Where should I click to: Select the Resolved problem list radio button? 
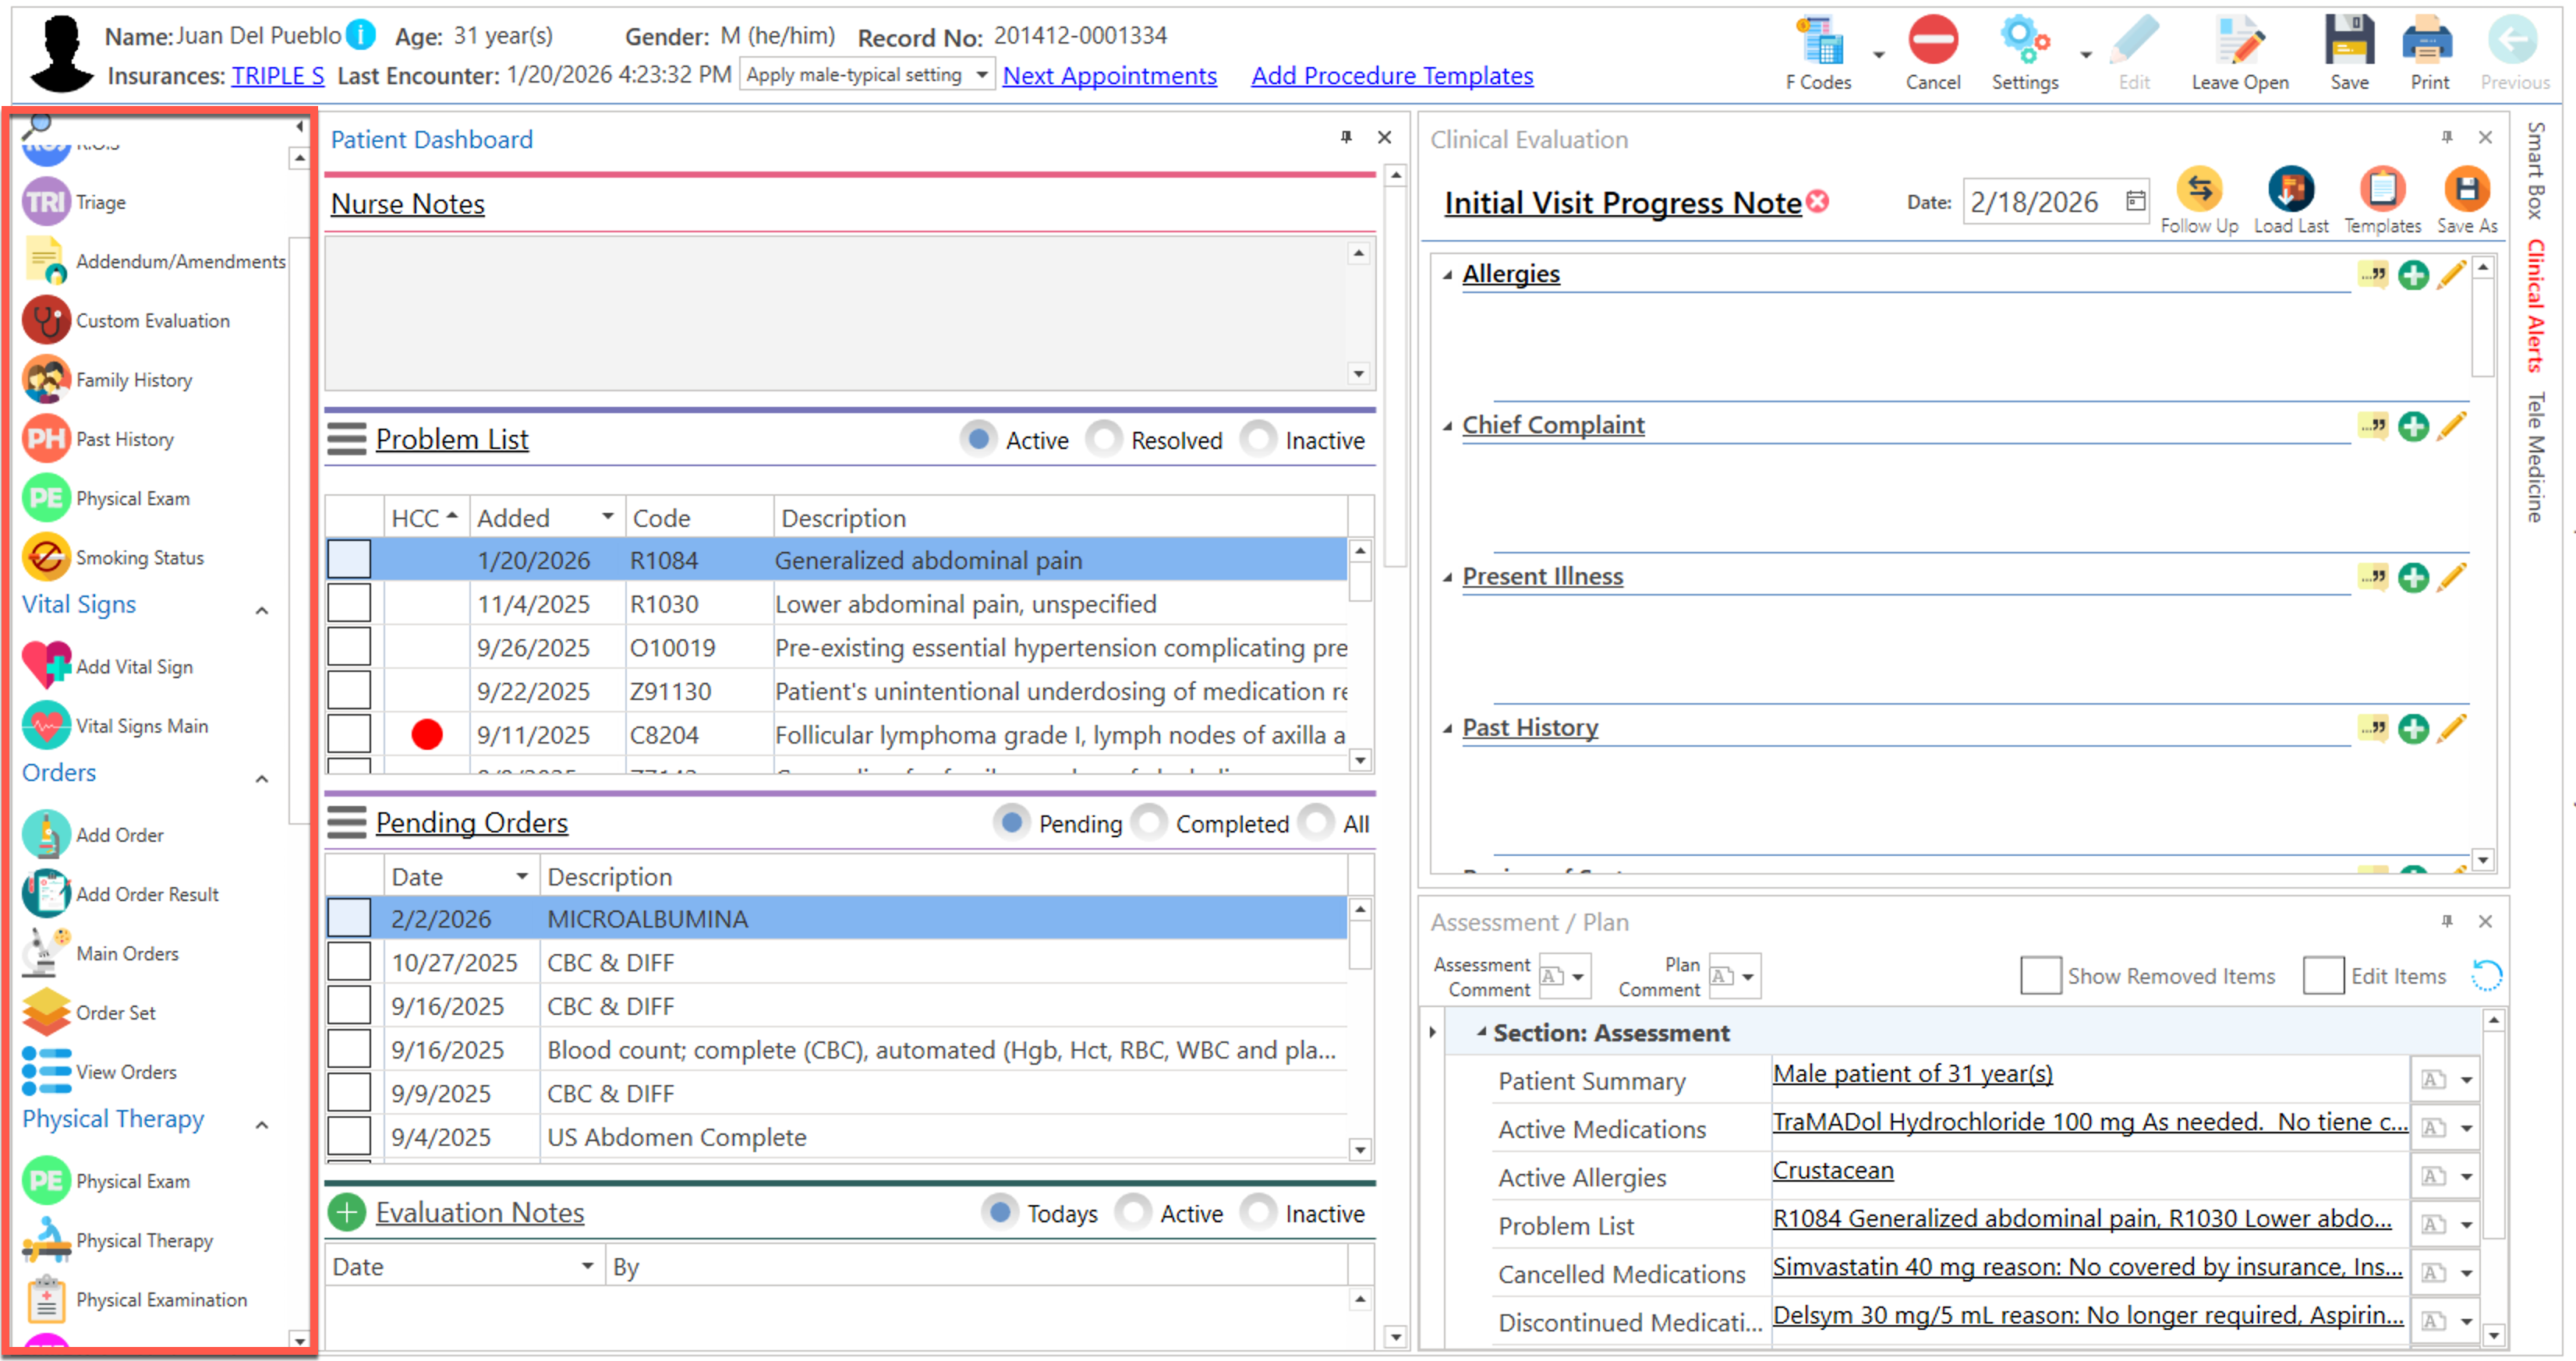[1104, 440]
